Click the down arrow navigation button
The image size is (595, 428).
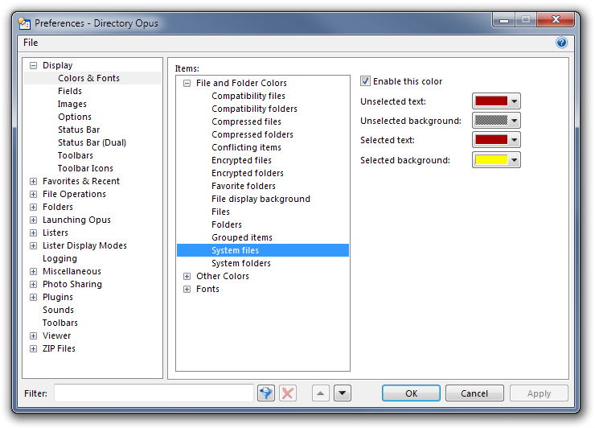(343, 393)
